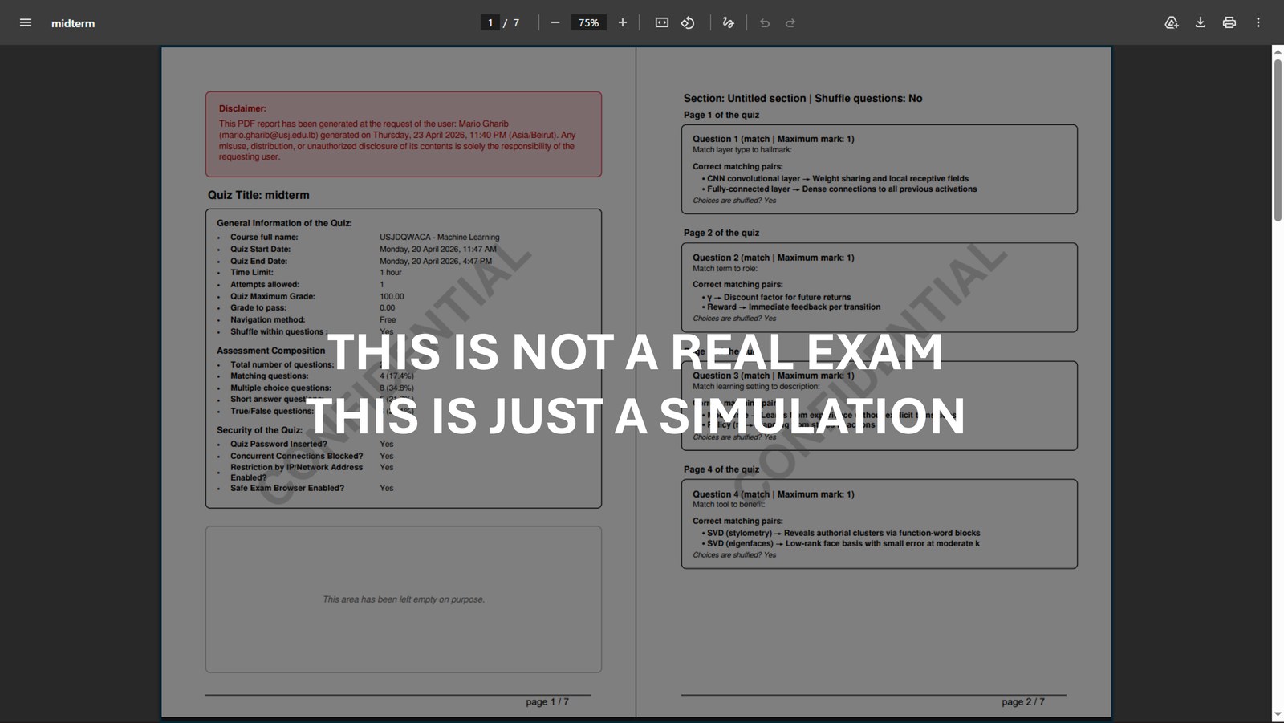The image size is (1284, 723).
Task: Click the 'Security of the Quiz:' heading
Action: click(x=259, y=430)
